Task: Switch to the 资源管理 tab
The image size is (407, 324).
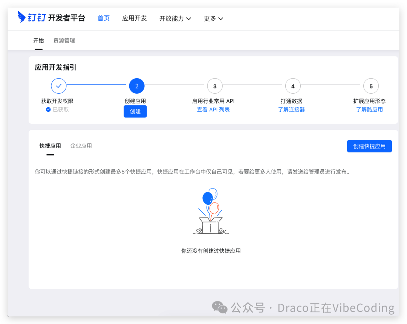Action: 64,40
